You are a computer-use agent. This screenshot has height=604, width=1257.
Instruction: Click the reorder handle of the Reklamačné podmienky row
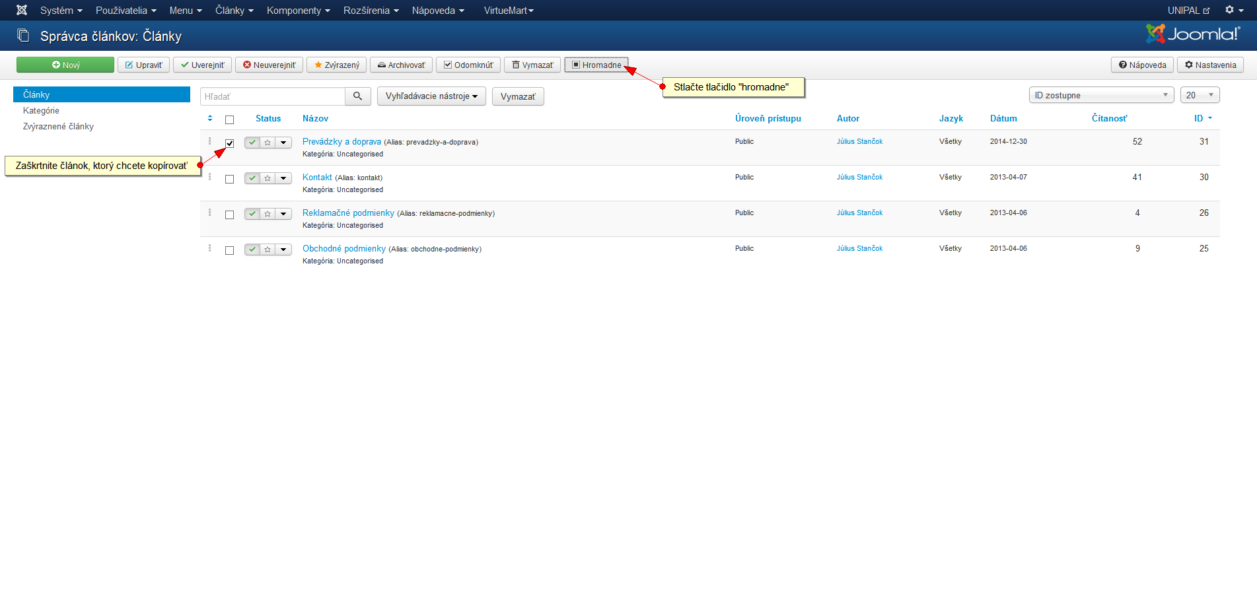coord(210,212)
